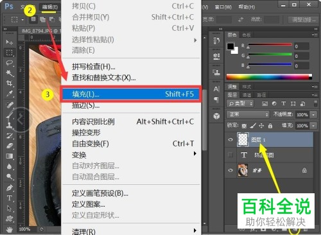The image size is (321, 235).
Task: Select the Path Selection tool
Action: tap(10, 208)
